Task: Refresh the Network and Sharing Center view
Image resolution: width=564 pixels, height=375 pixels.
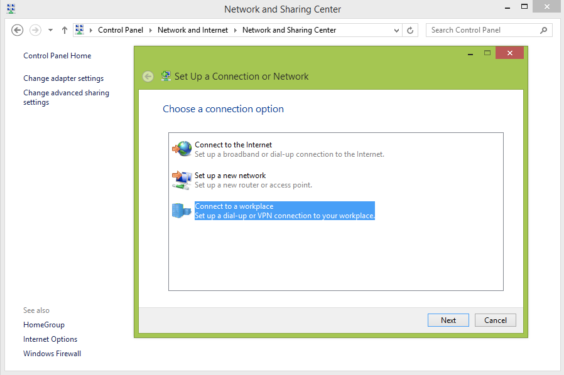Action: pos(411,30)
